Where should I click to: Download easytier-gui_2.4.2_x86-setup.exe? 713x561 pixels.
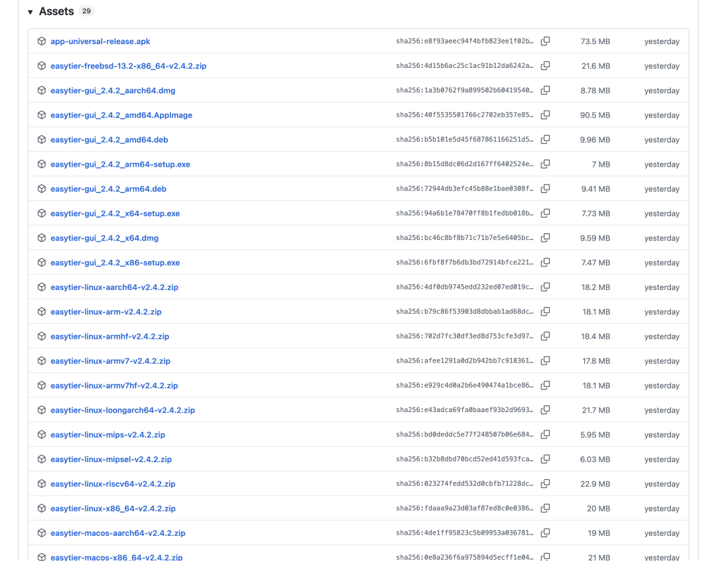[115, 262]
